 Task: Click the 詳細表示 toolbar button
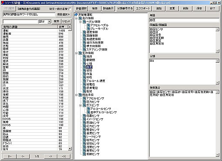tap(108, 8)
